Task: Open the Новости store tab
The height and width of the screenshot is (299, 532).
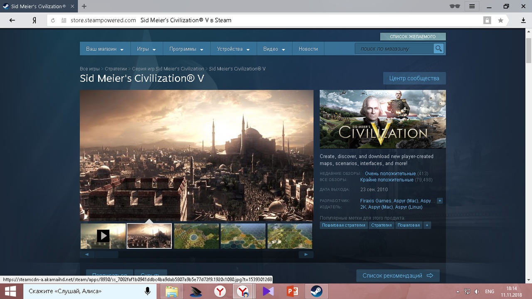Action: coord(308,49)
